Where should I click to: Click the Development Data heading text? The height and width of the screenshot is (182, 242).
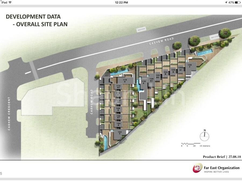pyautogui.click(x=33, y=17)
